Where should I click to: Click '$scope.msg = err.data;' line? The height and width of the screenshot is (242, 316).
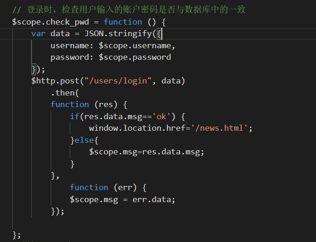click(123, 199)
